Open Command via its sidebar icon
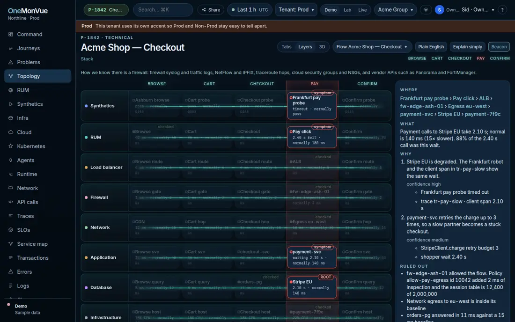 10,34
